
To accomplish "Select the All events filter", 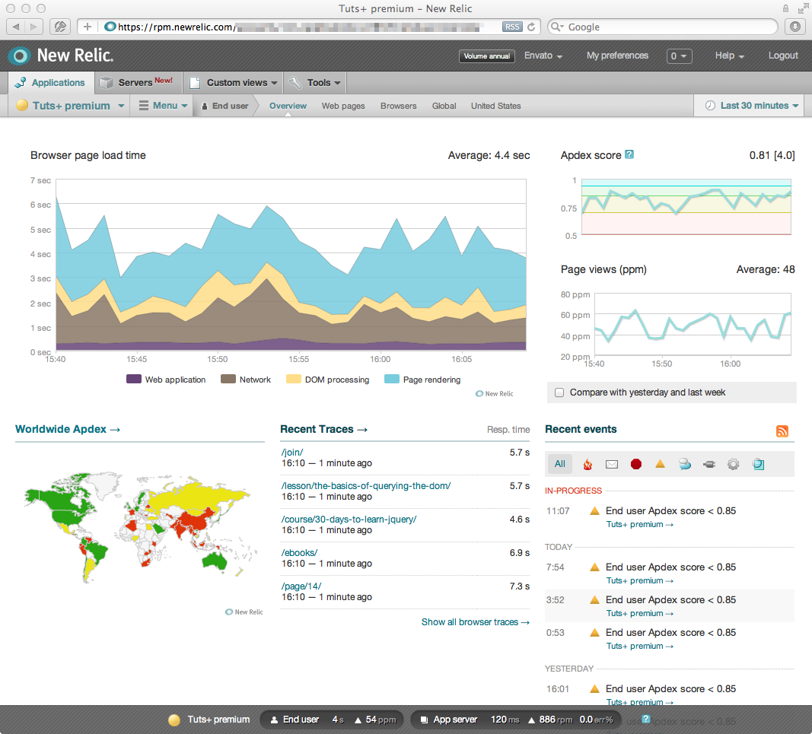I will [560, 464].
